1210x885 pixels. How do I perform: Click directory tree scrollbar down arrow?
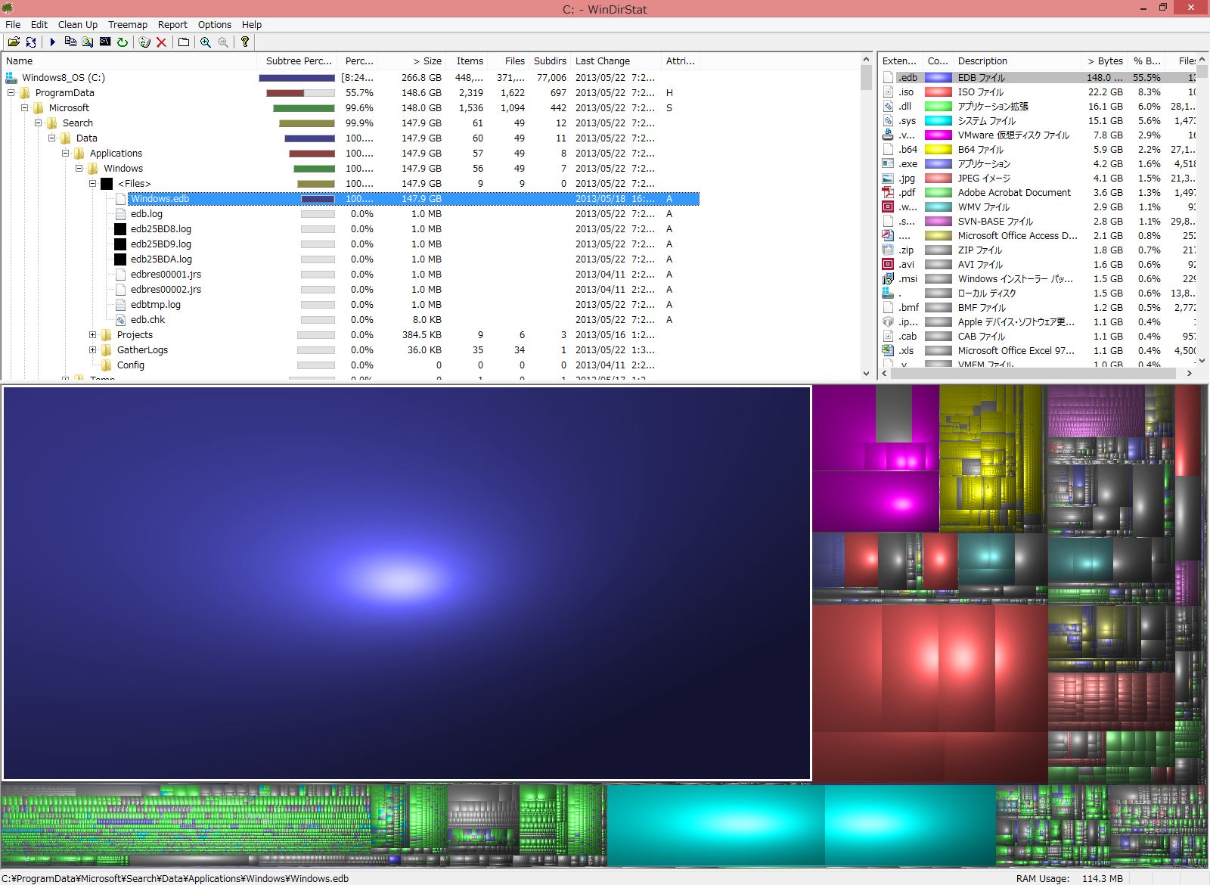pyautogui.click(x=866, y=373)
